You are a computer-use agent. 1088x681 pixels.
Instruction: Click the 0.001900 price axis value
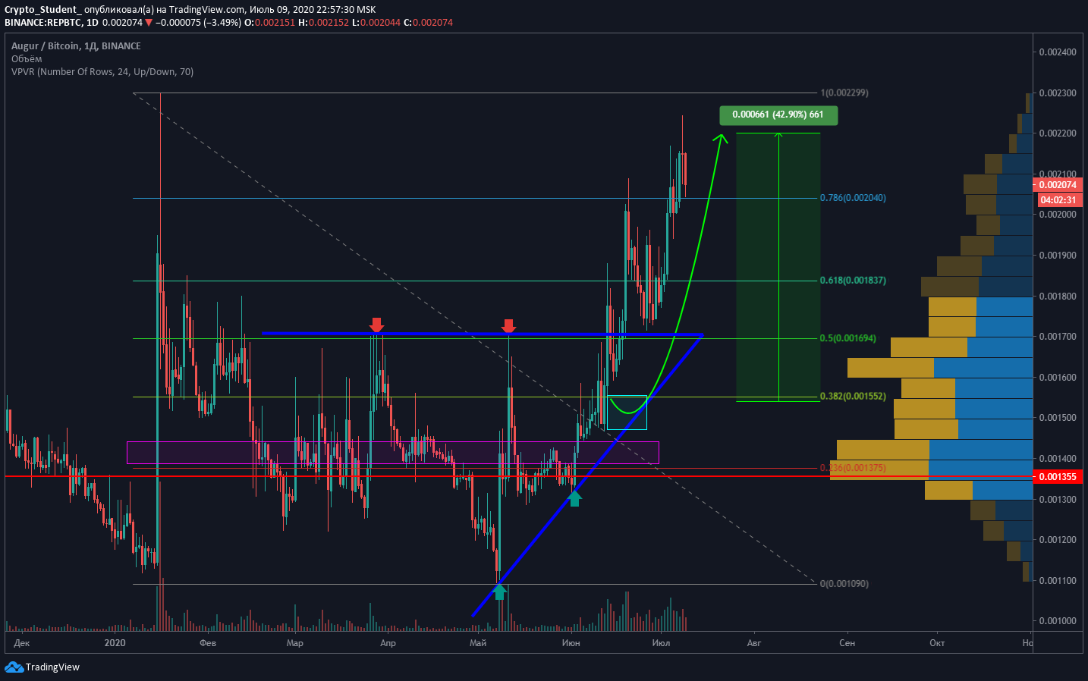point(1058,256)
